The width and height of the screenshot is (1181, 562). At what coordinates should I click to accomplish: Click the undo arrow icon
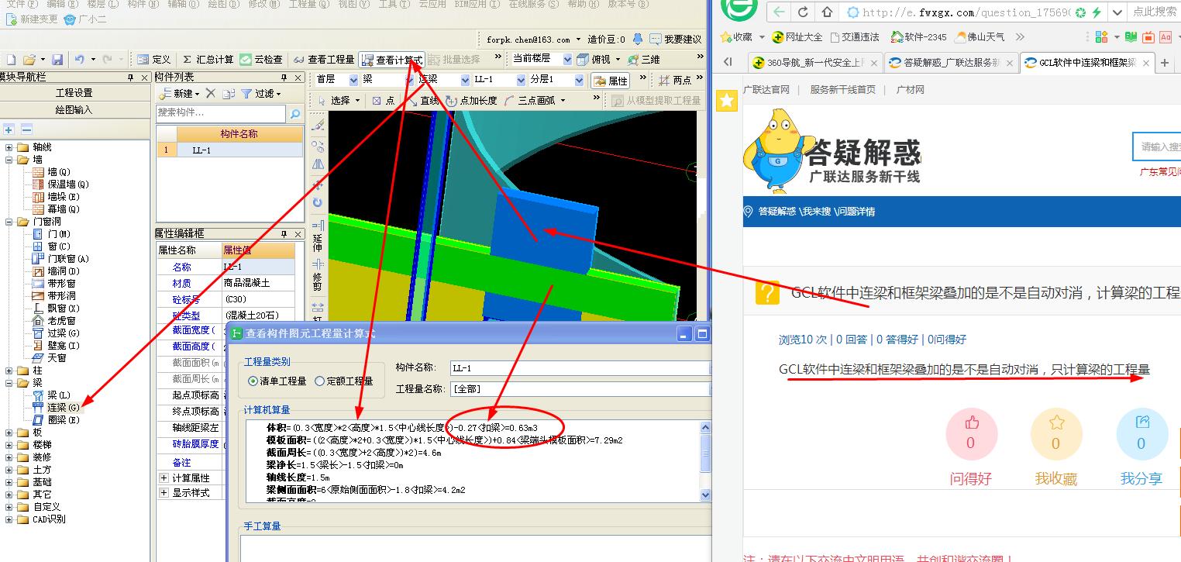tap(79, 60)
